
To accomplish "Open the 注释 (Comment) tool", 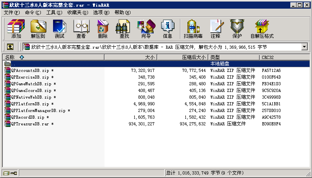I will click(215, 29).
